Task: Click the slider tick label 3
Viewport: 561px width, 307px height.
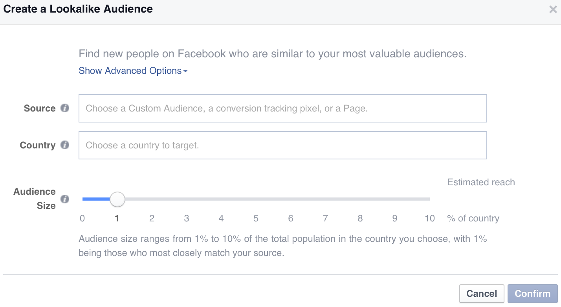Action: pyautogui.click(x=187, y=218)
